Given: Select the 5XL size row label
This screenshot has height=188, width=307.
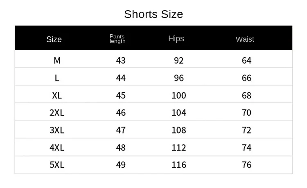Looking at the screenshot, I should pyautogui.click(x=57, y=165).
